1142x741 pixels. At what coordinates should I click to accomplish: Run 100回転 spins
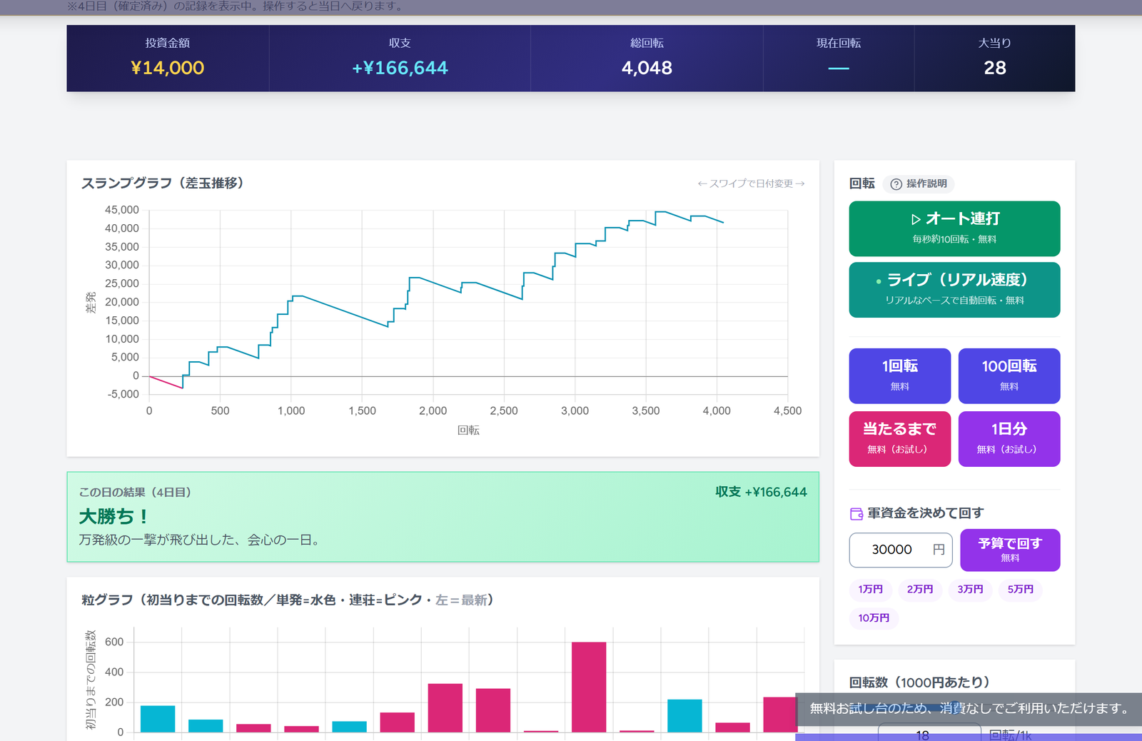(x=1009, y=375)
